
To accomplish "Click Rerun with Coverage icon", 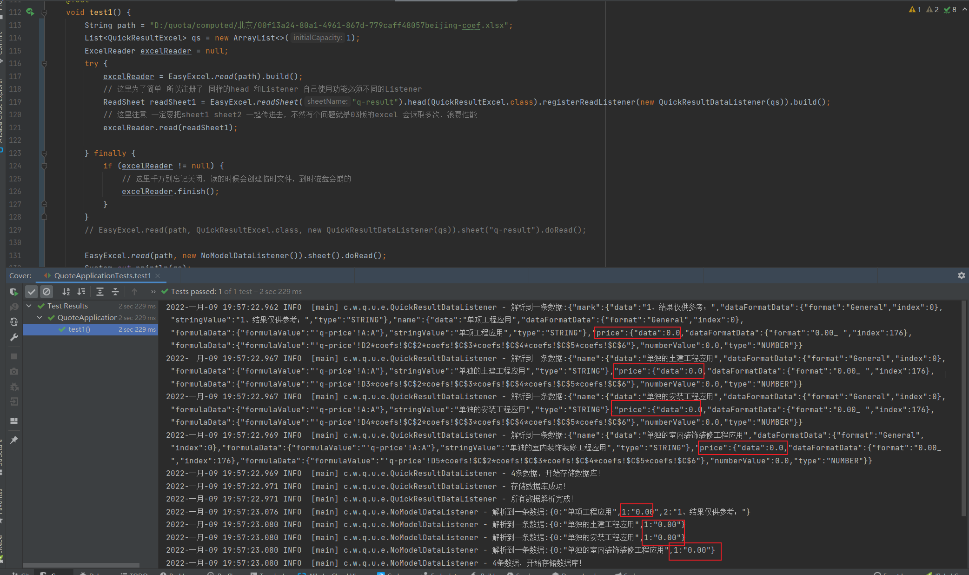I will 13,292.
